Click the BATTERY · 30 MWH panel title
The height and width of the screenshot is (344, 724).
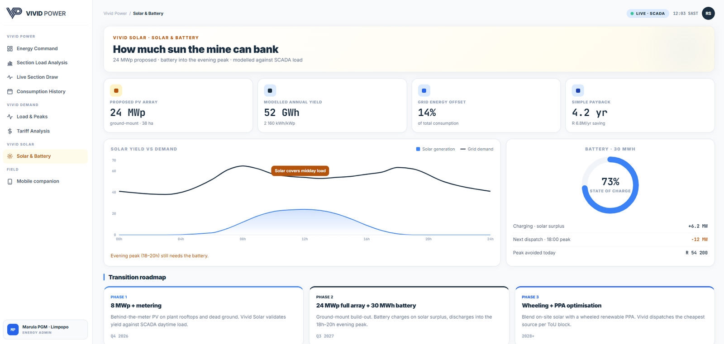pos(610,149)
